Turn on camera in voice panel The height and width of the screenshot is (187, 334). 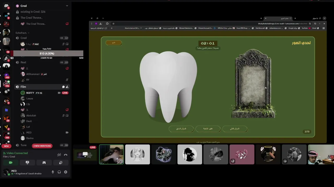click(x=11, y=163)
